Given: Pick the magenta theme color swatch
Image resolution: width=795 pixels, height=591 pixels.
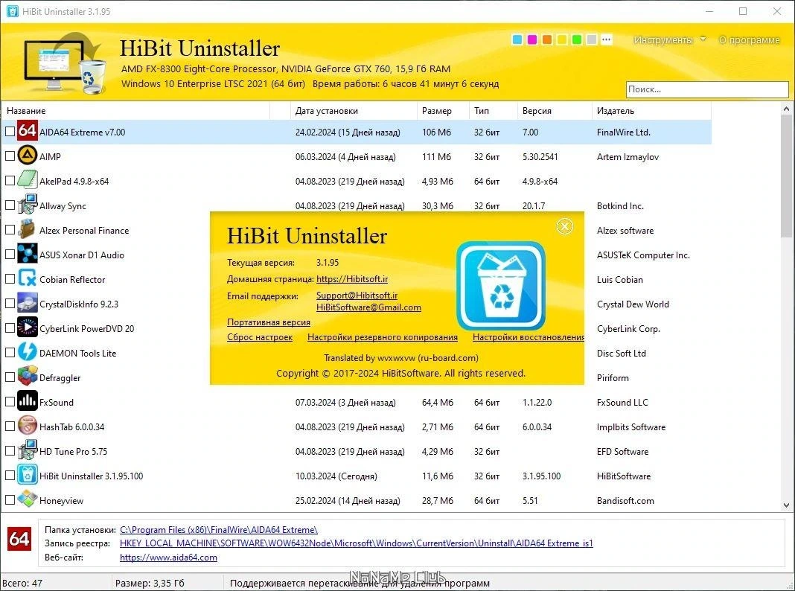Looking at the screenshot, I should [531, 39].
